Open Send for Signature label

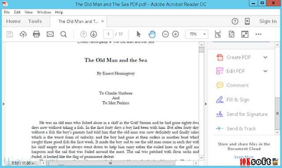tap(247, 114)
